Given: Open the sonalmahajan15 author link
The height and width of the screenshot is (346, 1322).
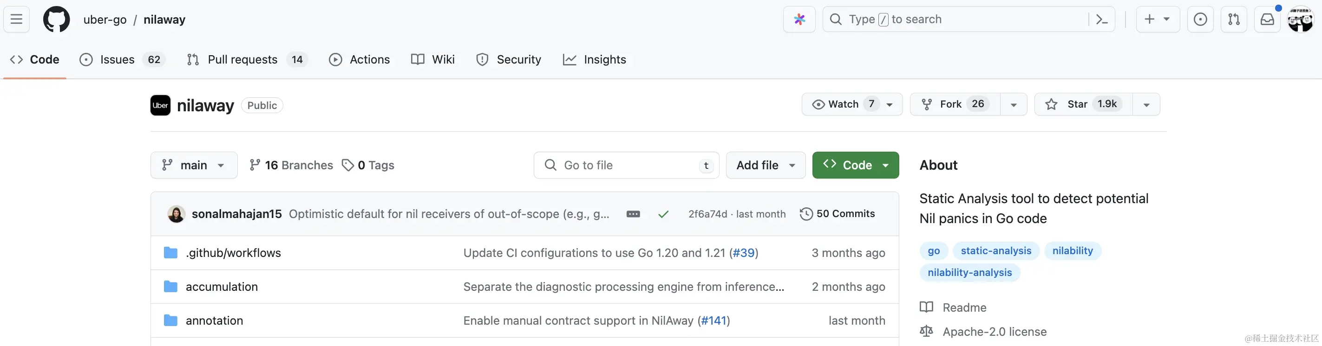Looking at the screenshot, I should (x=236, y=214).
